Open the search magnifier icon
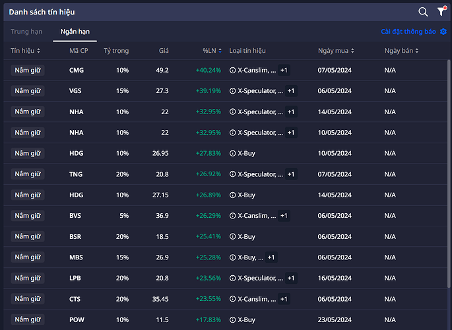 (423, 12)
